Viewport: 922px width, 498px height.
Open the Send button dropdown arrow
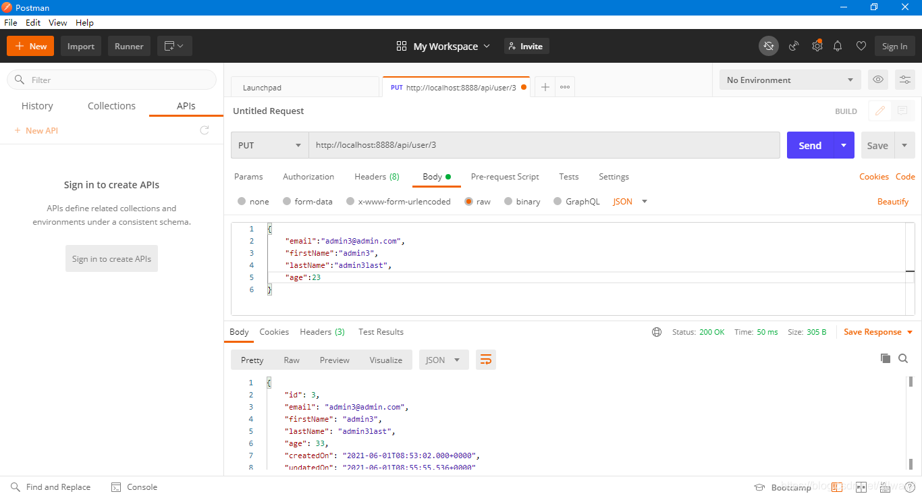[x=844, y=145]
